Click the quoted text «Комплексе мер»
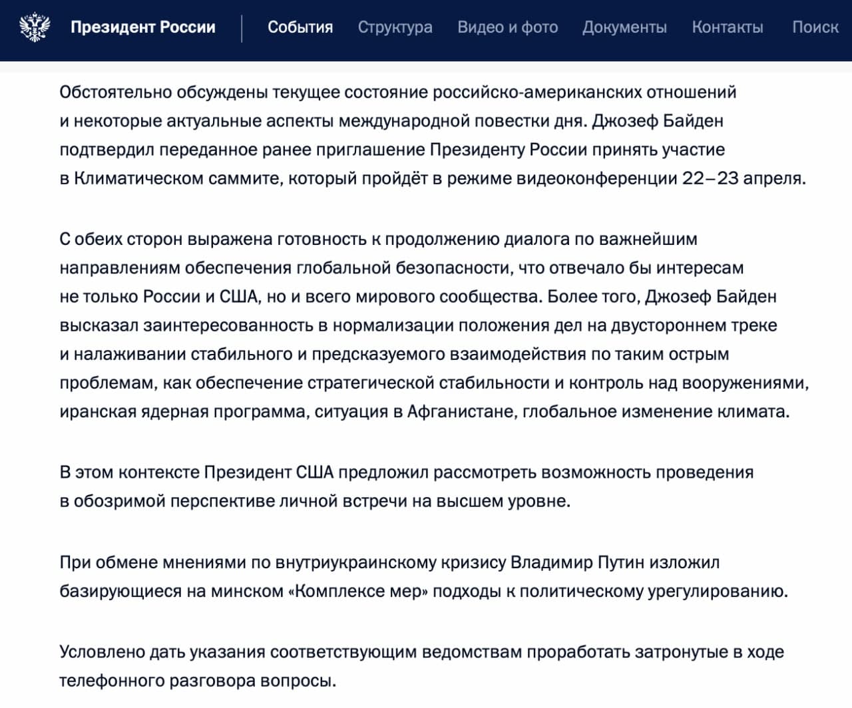 (x=359, y=591)
